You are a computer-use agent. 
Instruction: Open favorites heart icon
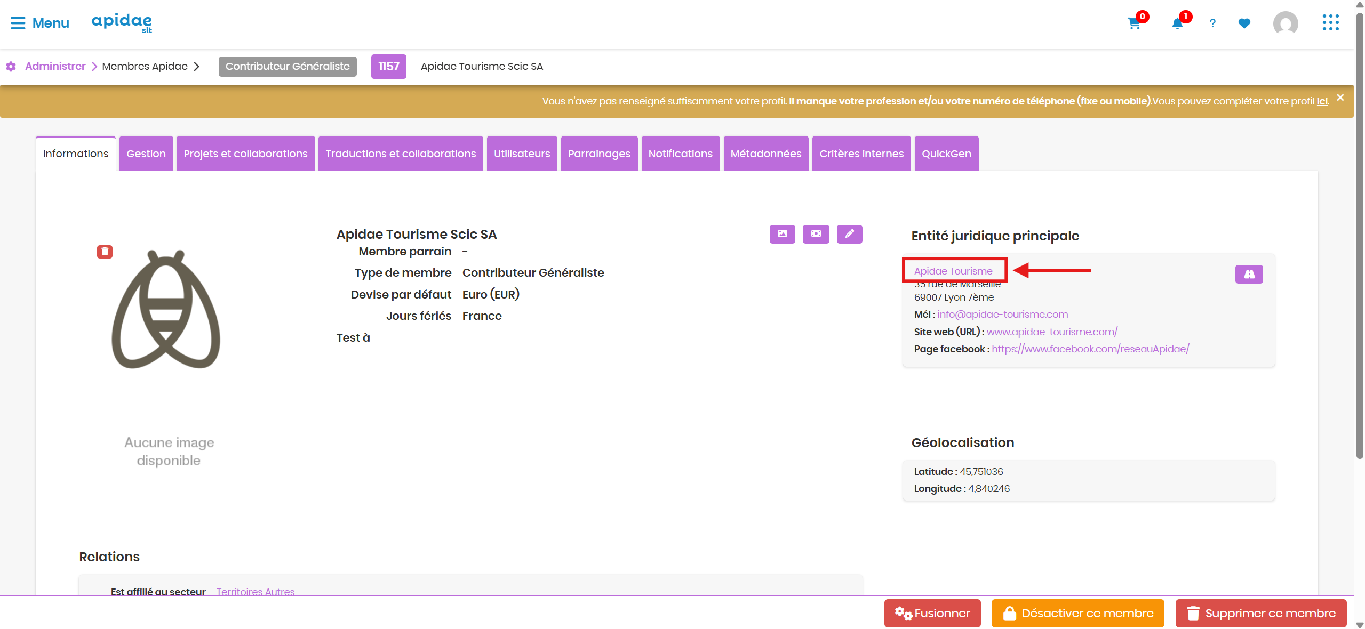click(x=1244, y=23)
